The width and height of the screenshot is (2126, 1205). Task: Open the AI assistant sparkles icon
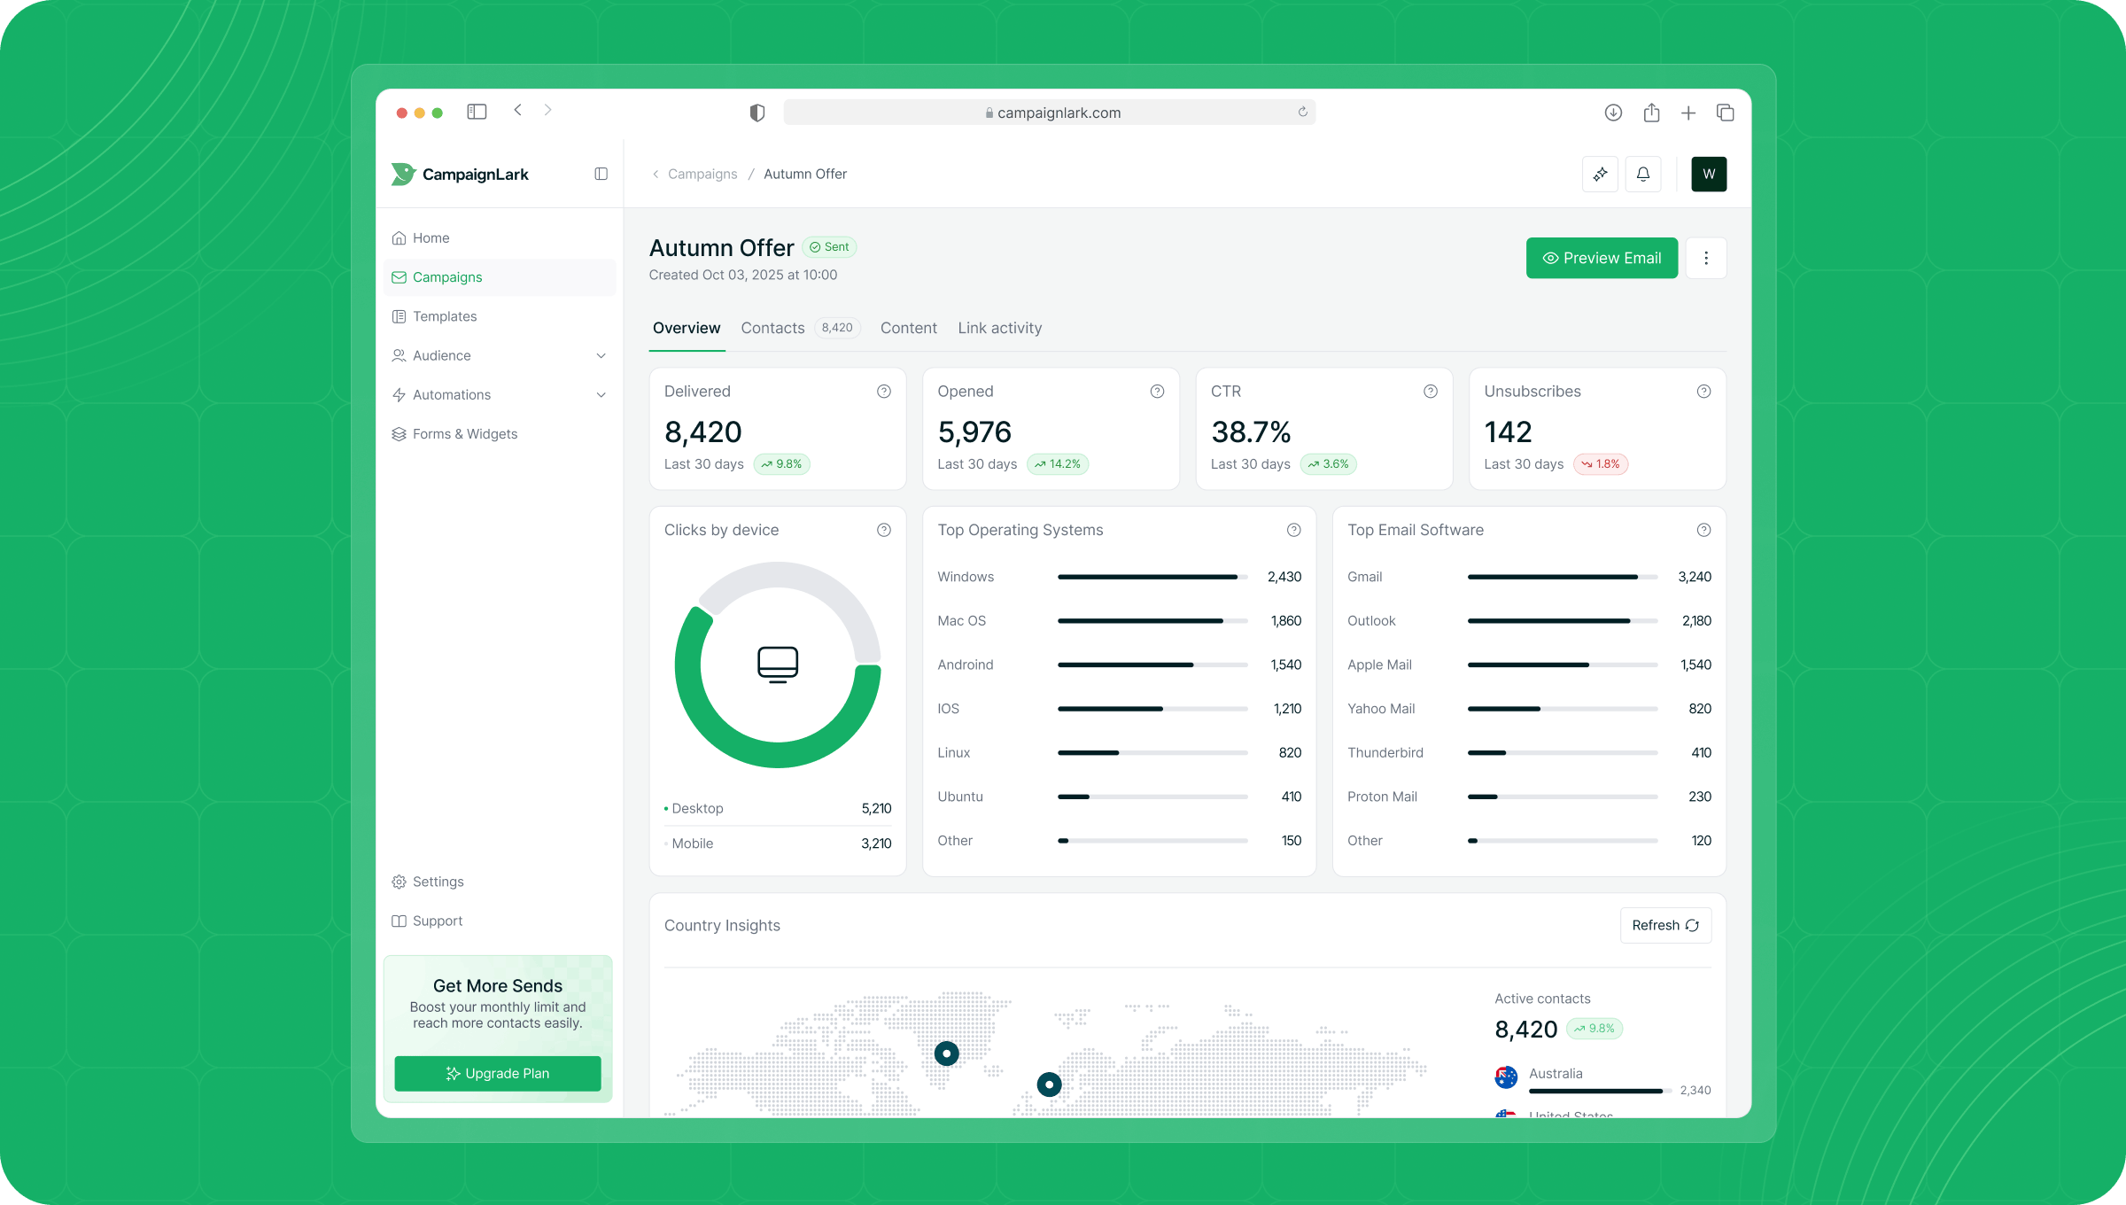pyautogui.click(x=1600, y=174)
